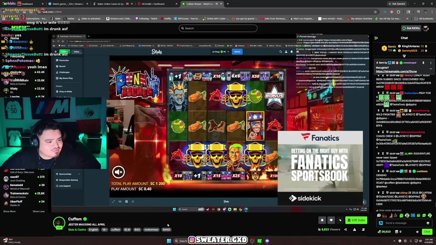
Task: Unpin the pinned chat message
Action: tap(423, 63)
